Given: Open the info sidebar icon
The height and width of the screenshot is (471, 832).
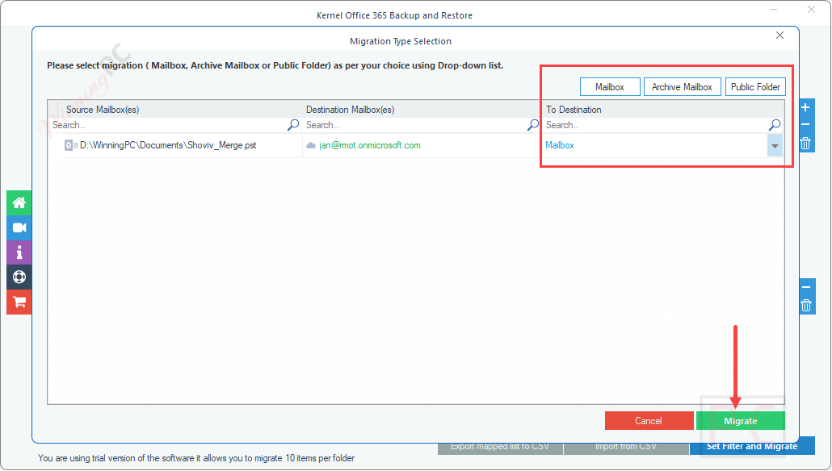Looking at the screenshot, I should [19, 252].
